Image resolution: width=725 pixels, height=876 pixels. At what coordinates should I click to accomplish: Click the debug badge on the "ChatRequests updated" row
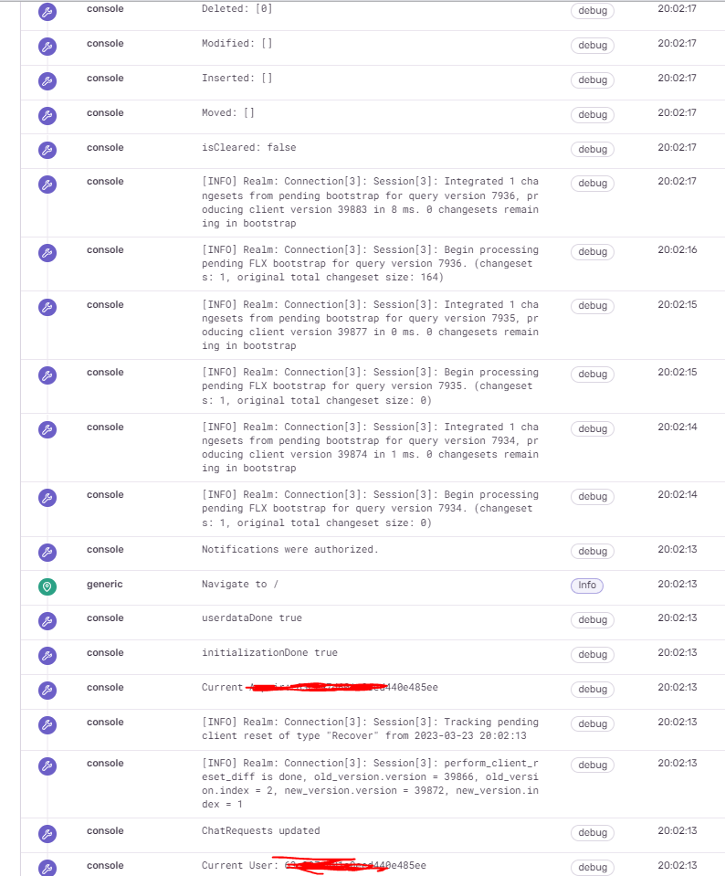click(592, 832)
